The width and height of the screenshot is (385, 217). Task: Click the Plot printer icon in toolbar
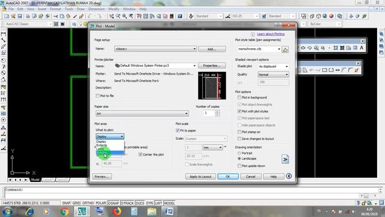click(28, 16)
